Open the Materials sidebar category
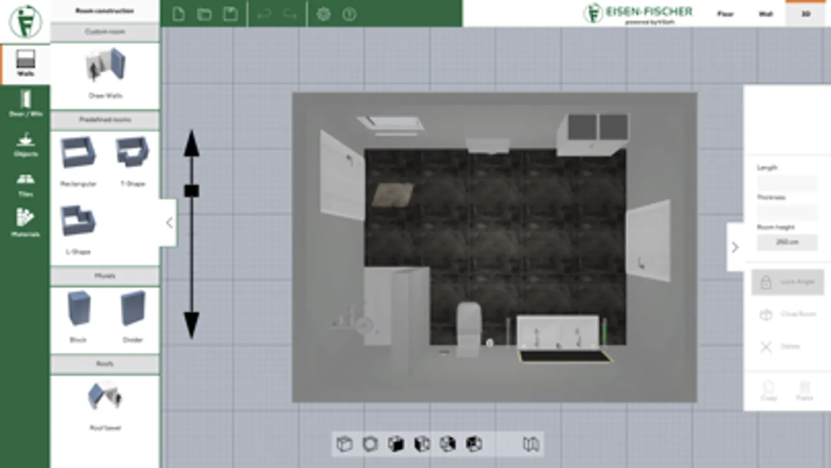The height and width of the screenshot is (468, 831). (25, 224)
